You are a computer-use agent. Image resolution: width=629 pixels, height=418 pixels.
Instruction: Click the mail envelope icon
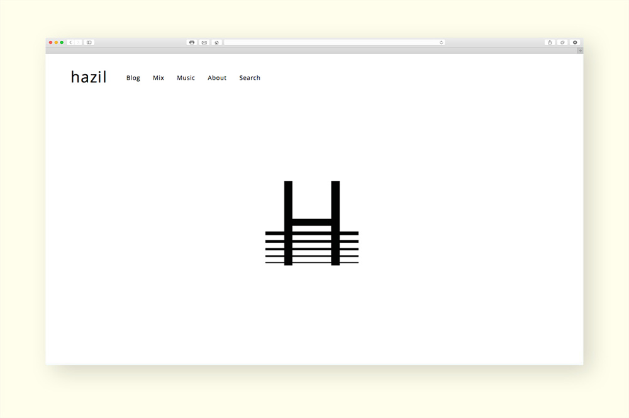[204, 43]
